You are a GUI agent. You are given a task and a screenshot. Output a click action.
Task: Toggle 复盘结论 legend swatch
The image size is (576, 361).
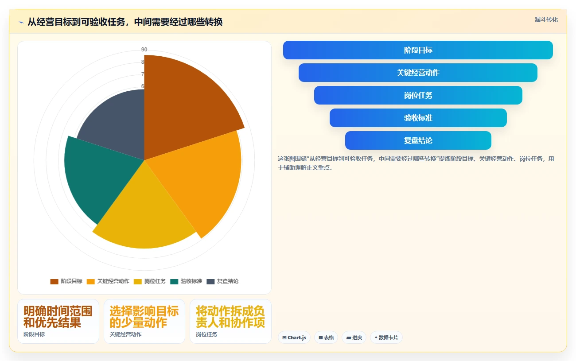(x=210, y=281)
